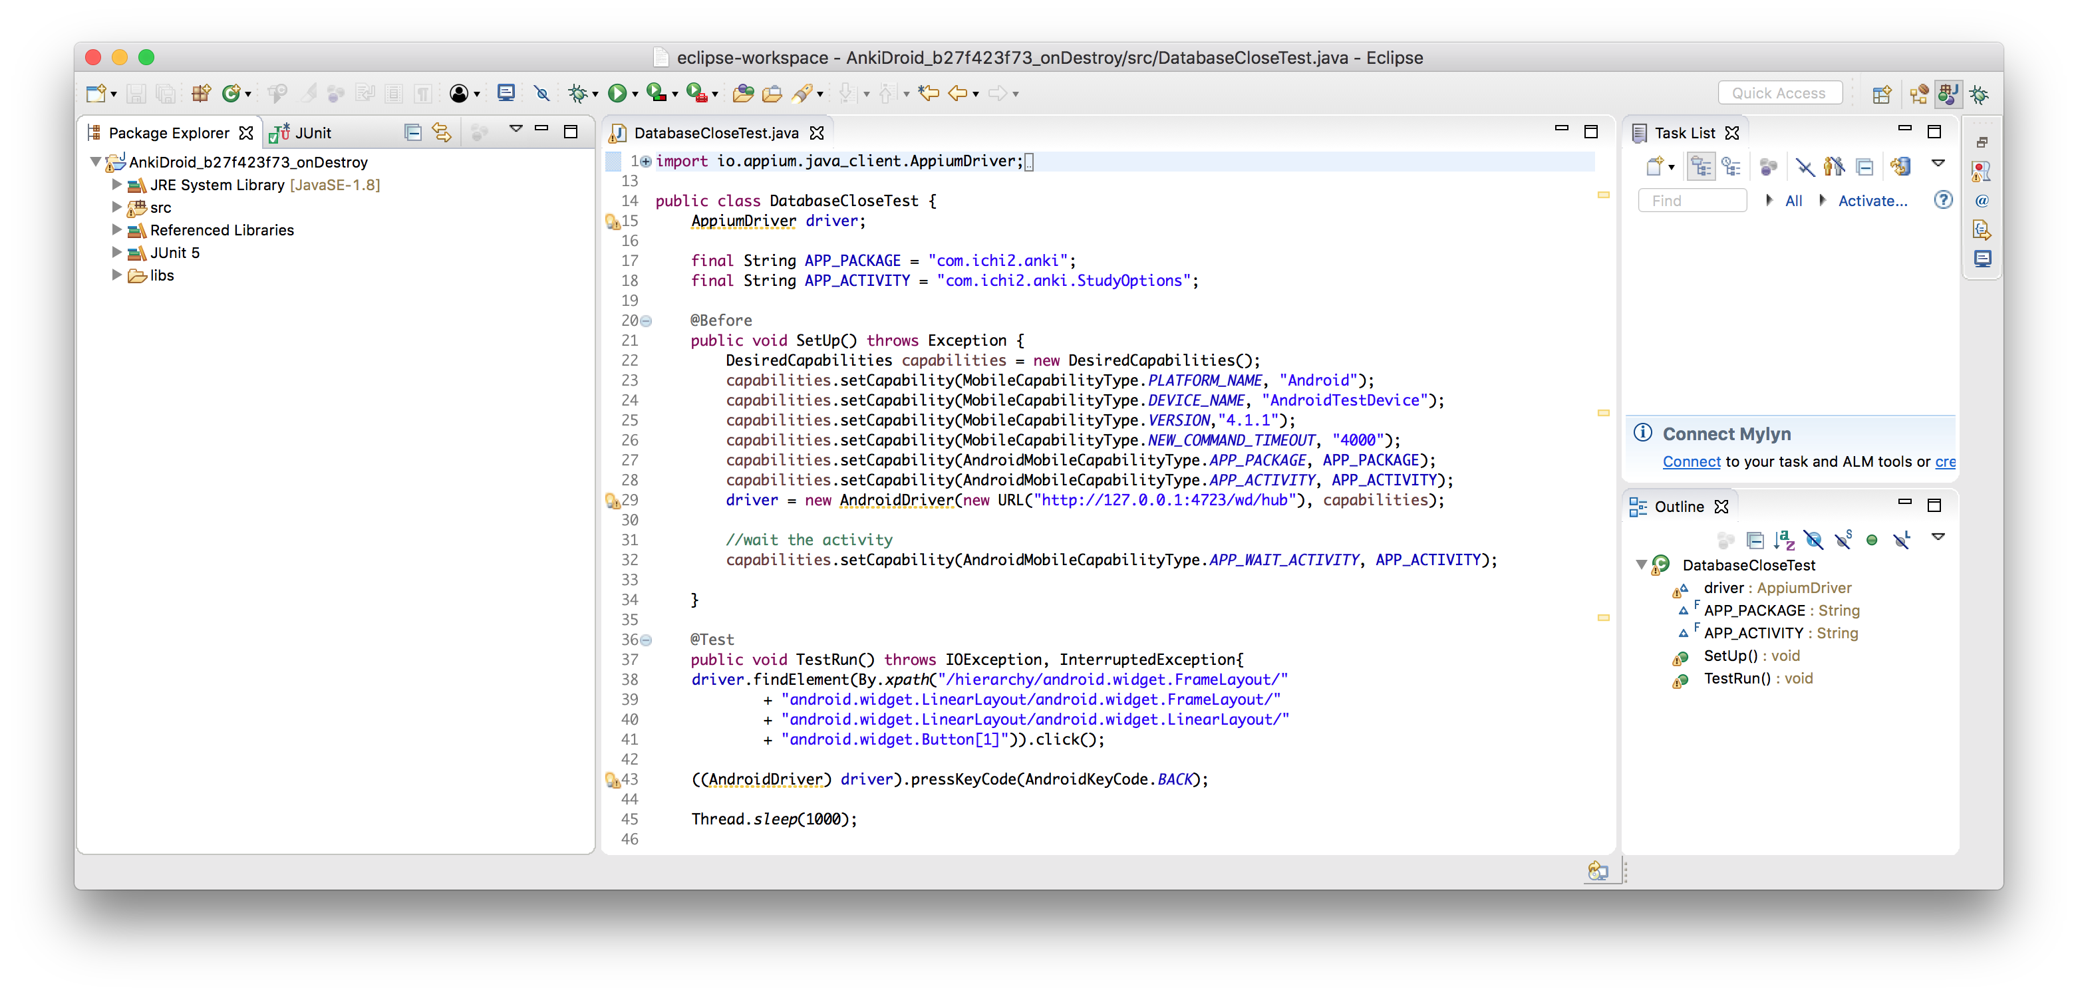Viewport: 2078px width, 996px height.
Task: Toggle Hide Fields in Outline toolbar
Action: [1813, 539]
